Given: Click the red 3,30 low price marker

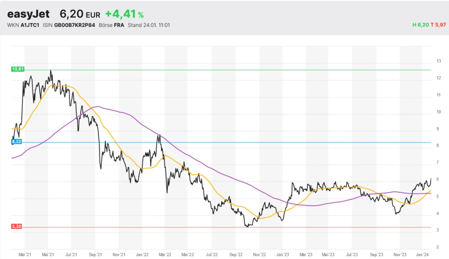Looking at the screenshot, I should coord(17,227).
